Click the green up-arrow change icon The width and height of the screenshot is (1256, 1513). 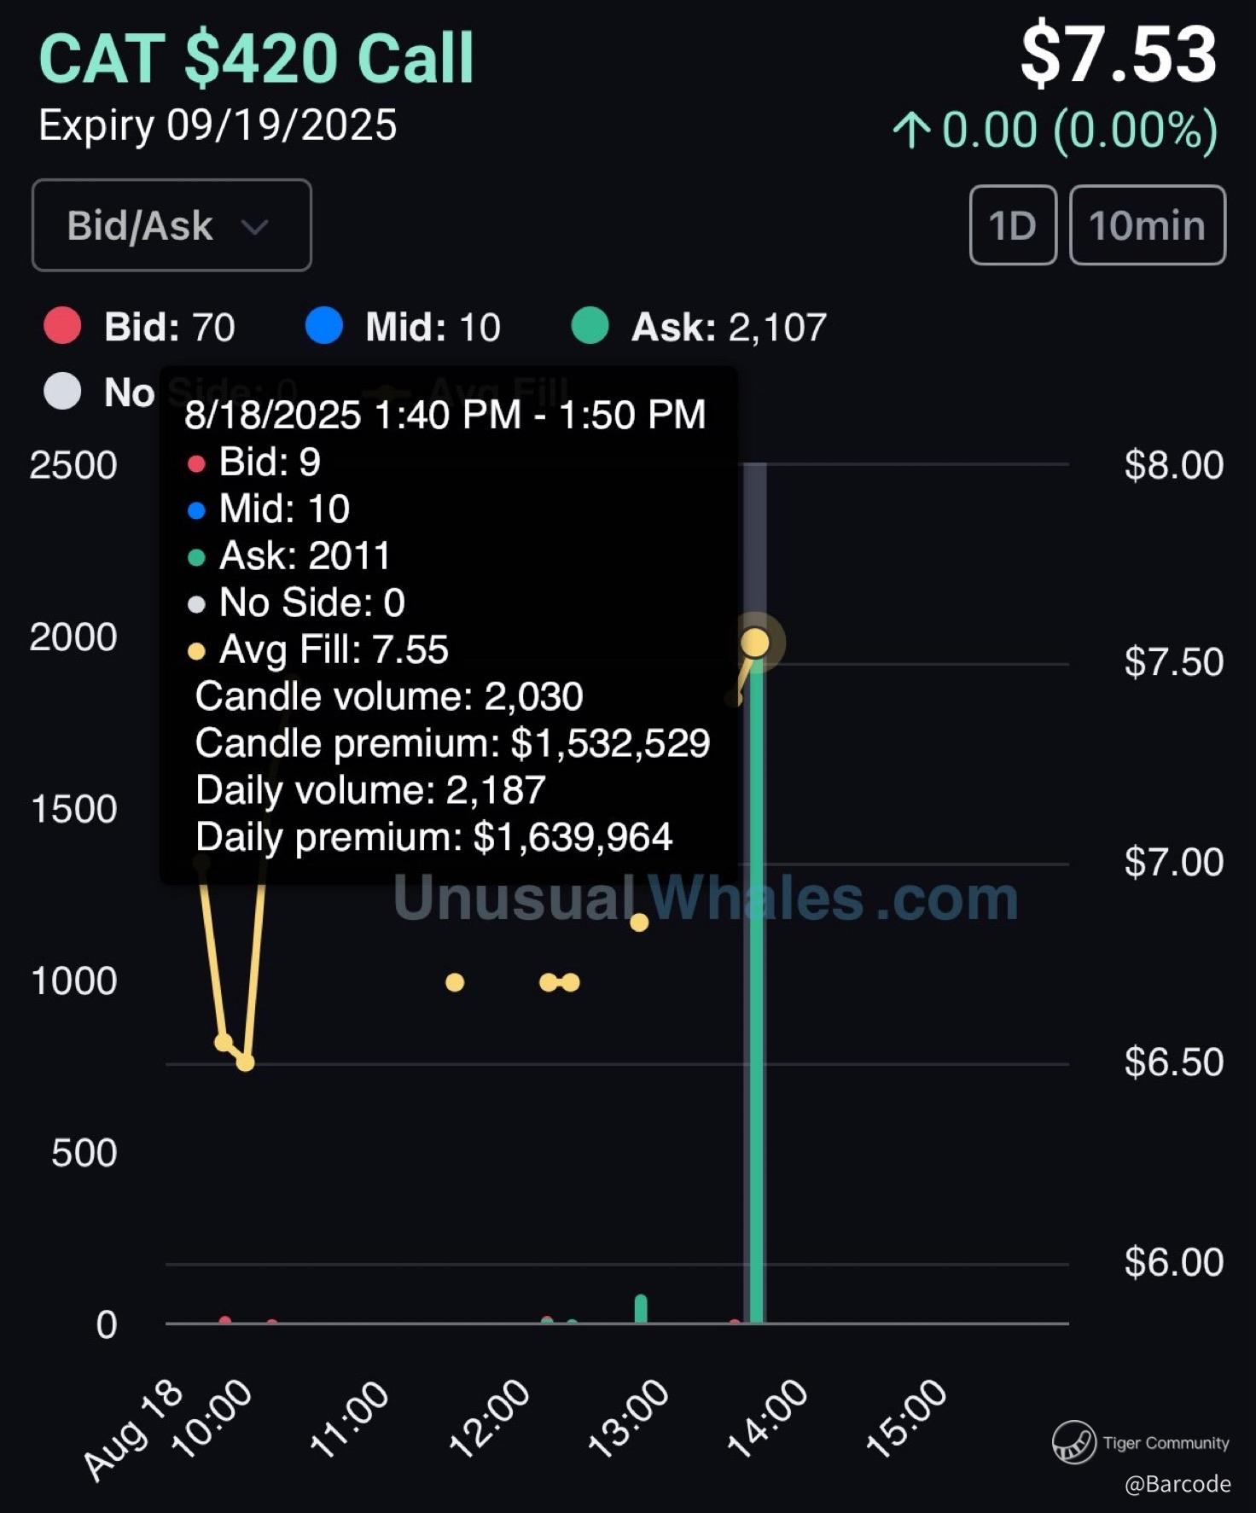(x=911, y=131)
